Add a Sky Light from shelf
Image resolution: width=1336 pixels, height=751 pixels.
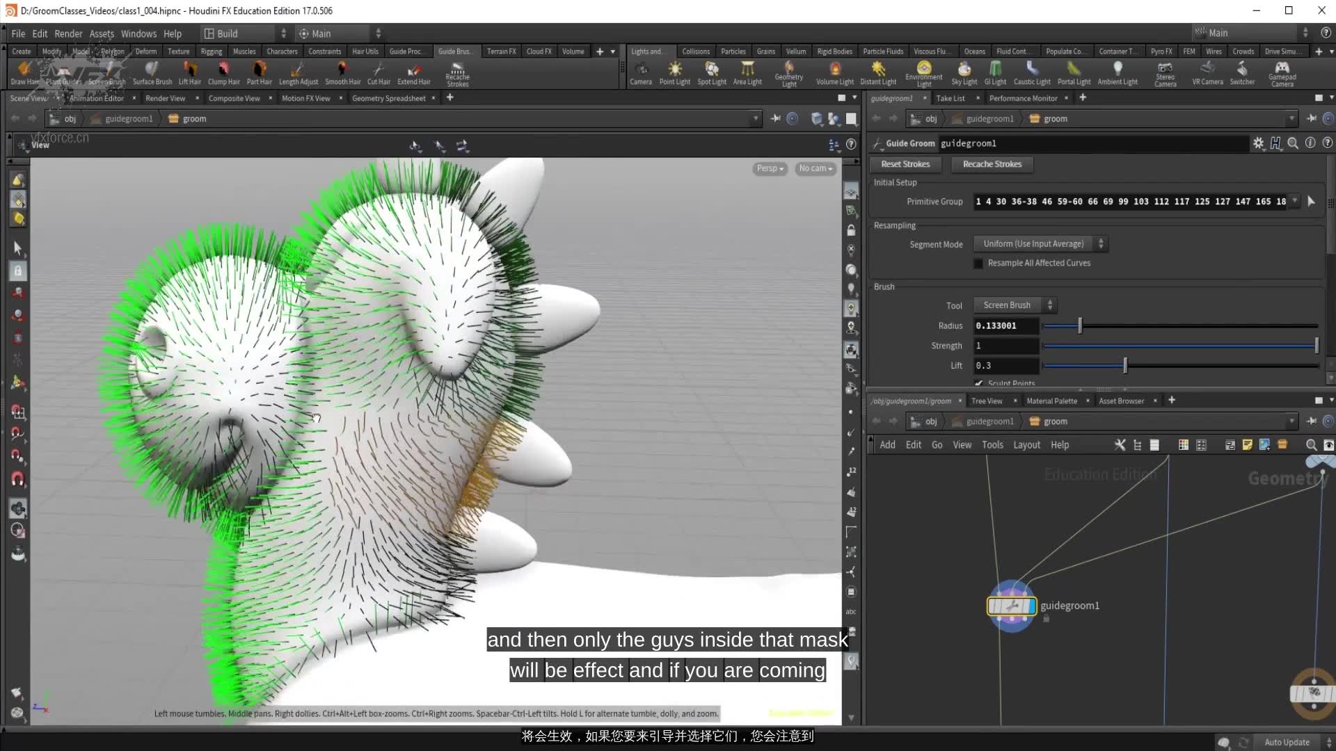[964, 73]
